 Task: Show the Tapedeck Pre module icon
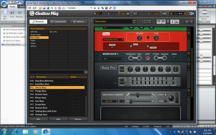pyautogui.click(x=159, y=22)
